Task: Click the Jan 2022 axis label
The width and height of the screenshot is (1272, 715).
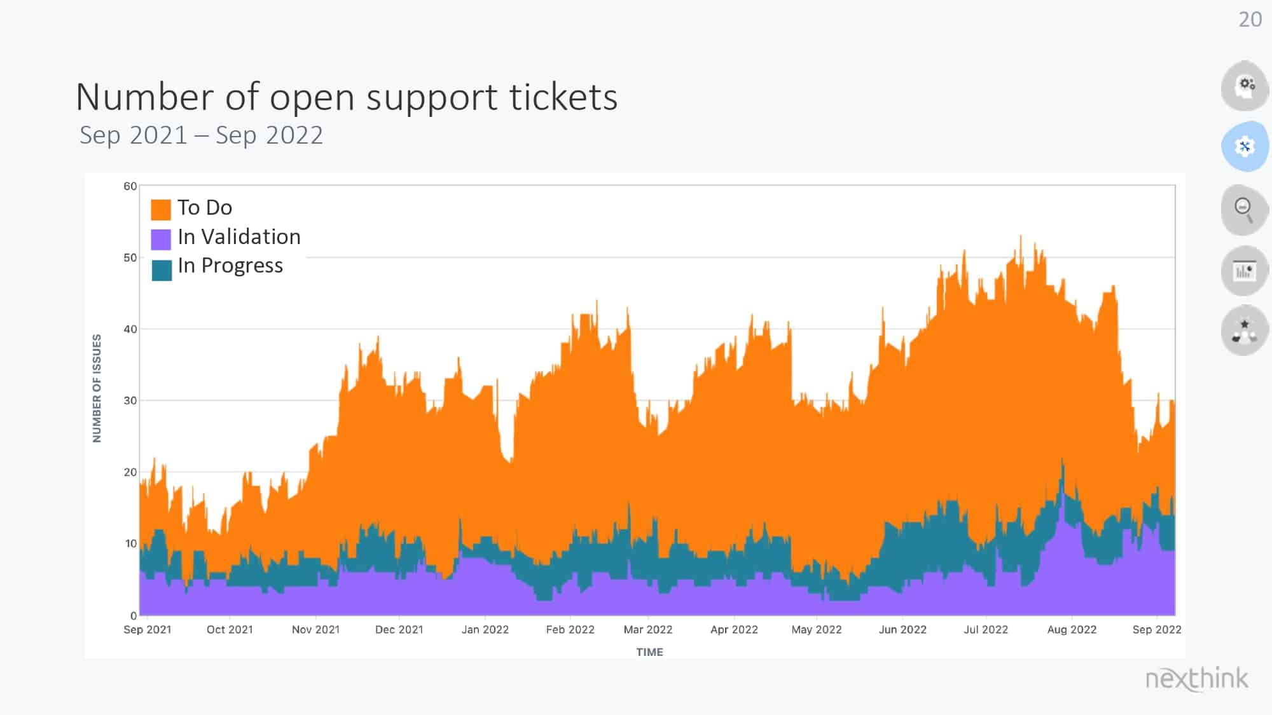Action: [x=485, y=629]
